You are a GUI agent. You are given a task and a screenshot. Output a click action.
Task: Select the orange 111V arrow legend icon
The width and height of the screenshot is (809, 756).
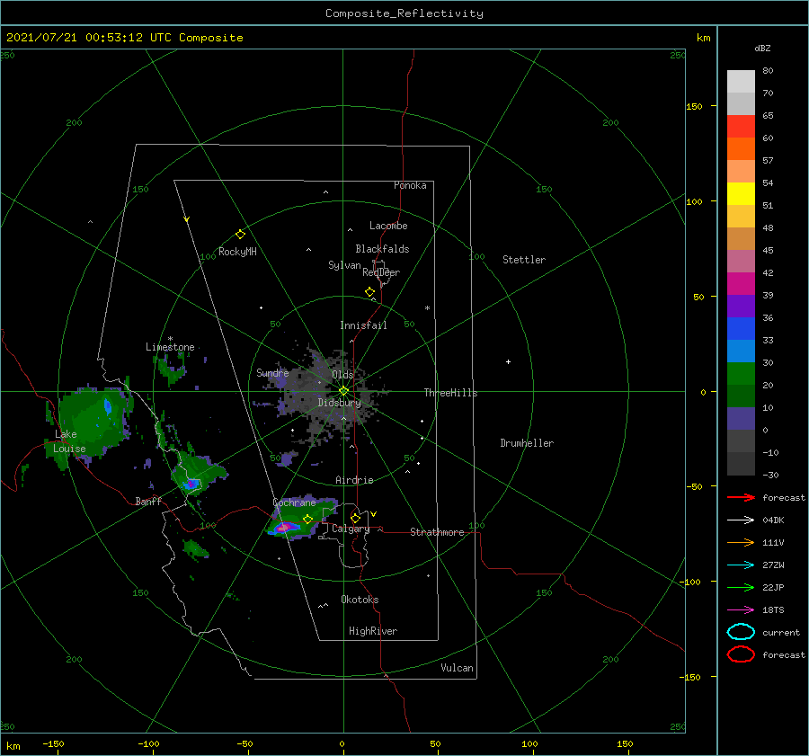pyautogui.click(x=741, y=542)
